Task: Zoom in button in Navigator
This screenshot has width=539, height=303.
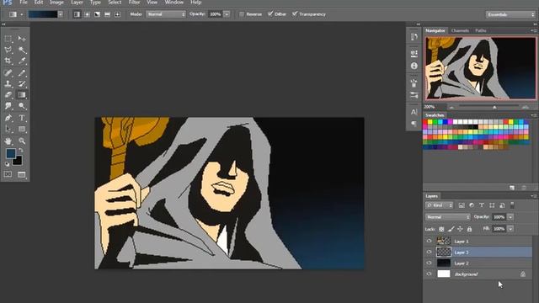Action: coord(526,107)
